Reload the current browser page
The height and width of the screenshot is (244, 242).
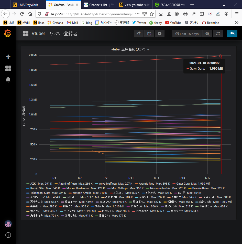tap(22, 14)
